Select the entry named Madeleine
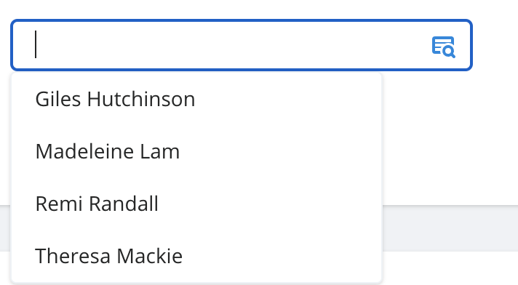Viewport: 518px width, 285px height. click(x=196, y=151)
